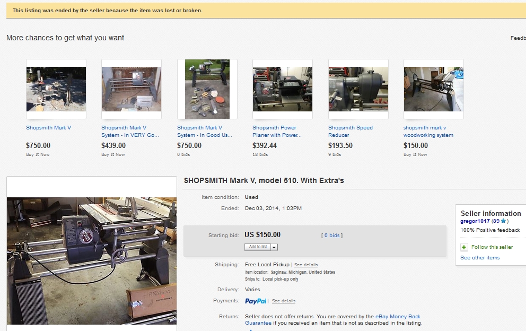Click 'Follow this seller' link

tap(492, 247)
